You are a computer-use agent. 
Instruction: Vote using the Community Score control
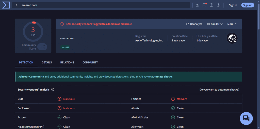(x=42, y=47)
